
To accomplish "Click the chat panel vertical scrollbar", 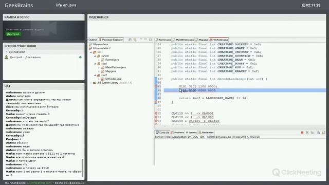I will click(x=82, y=168).
